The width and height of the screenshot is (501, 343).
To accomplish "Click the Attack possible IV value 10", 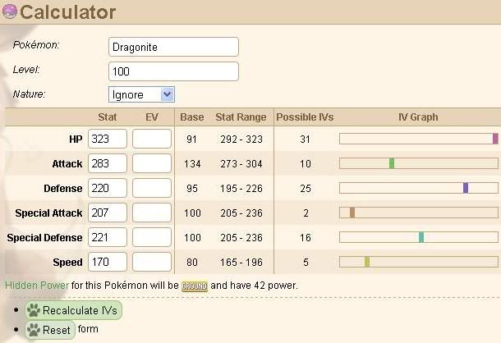I will [306, 164].
